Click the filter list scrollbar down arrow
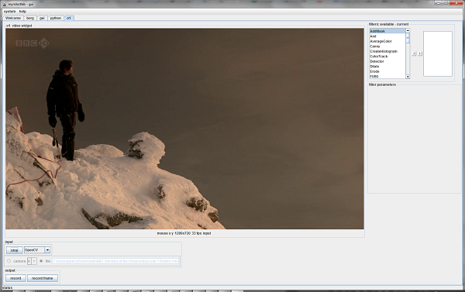Viewport: 465px width, 292px height. 408,77
